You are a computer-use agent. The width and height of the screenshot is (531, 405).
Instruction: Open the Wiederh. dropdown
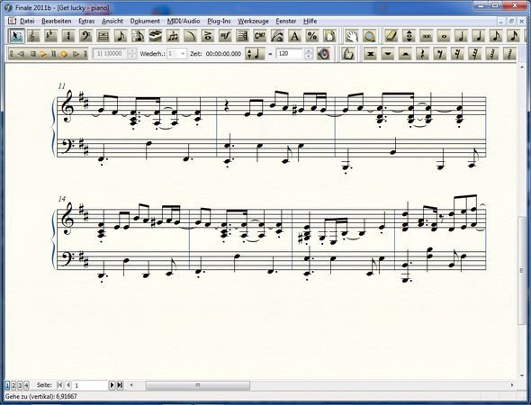pos(183,53)
